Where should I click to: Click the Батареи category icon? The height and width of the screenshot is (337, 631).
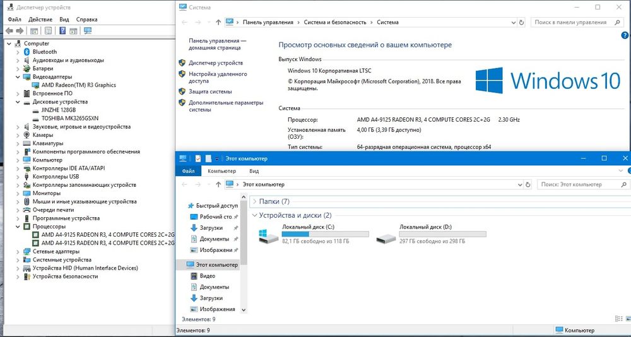coord(27,68)
